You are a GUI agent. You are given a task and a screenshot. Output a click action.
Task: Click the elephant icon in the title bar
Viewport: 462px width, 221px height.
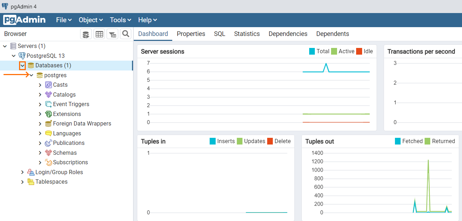[5, 6]
